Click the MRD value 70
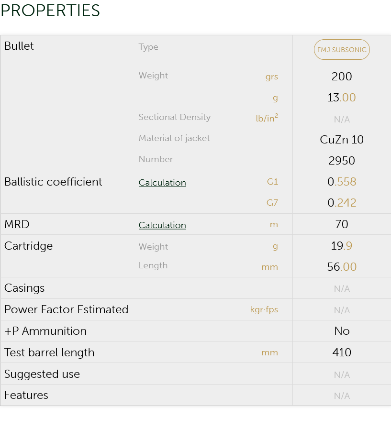 click(342, 224)
